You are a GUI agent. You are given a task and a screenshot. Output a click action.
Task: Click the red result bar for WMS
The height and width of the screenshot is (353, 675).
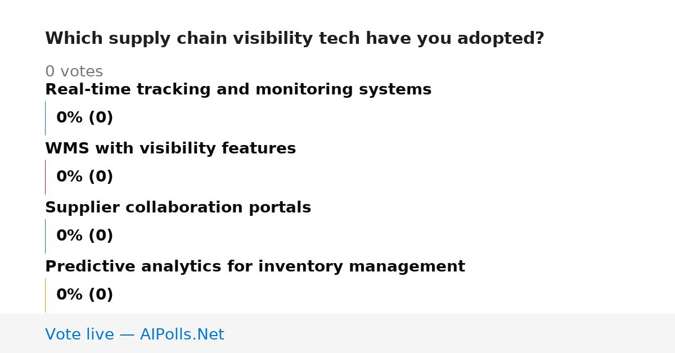[x=45, y=177]
